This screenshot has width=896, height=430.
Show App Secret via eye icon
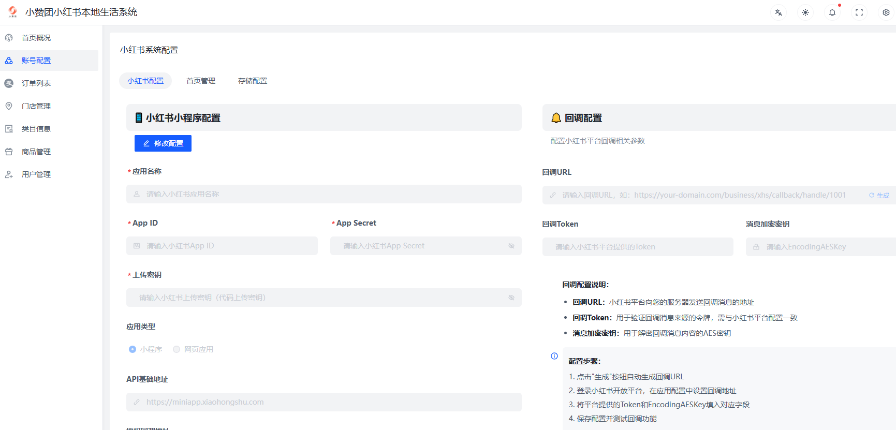[511, 246]
